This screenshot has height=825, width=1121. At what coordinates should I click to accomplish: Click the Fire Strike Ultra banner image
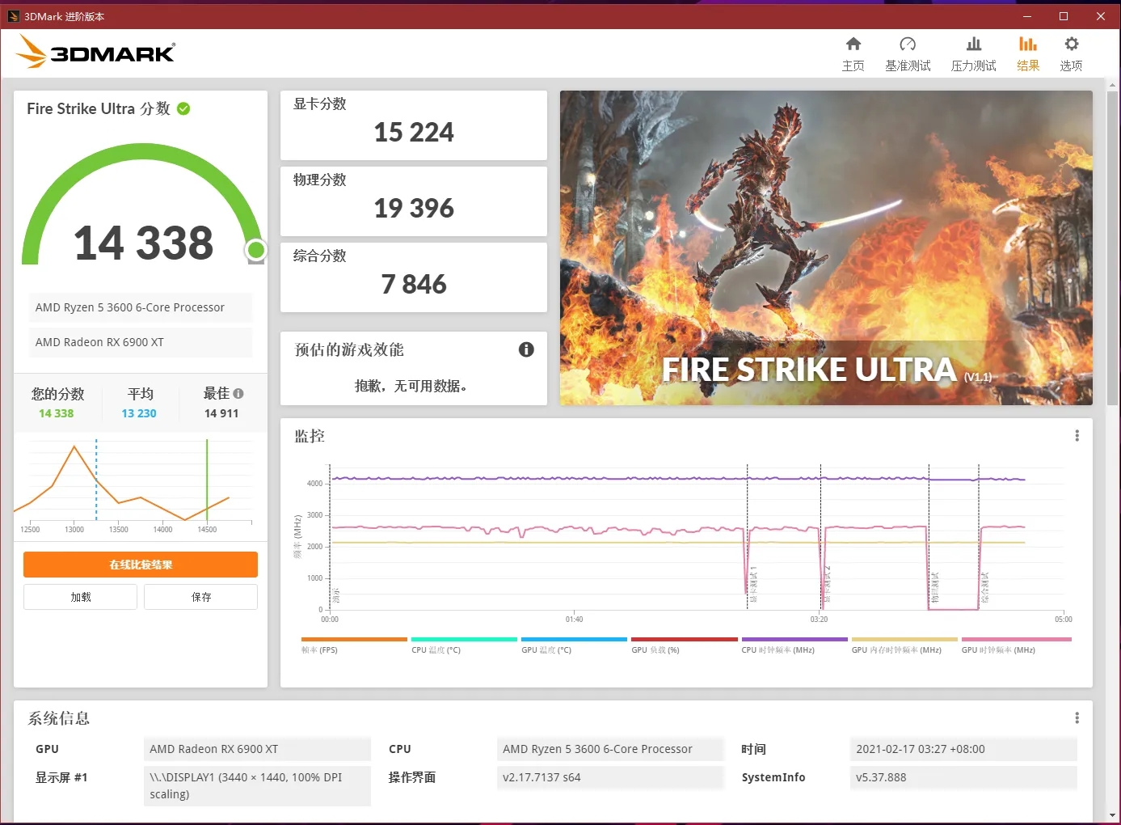(826, 247)
